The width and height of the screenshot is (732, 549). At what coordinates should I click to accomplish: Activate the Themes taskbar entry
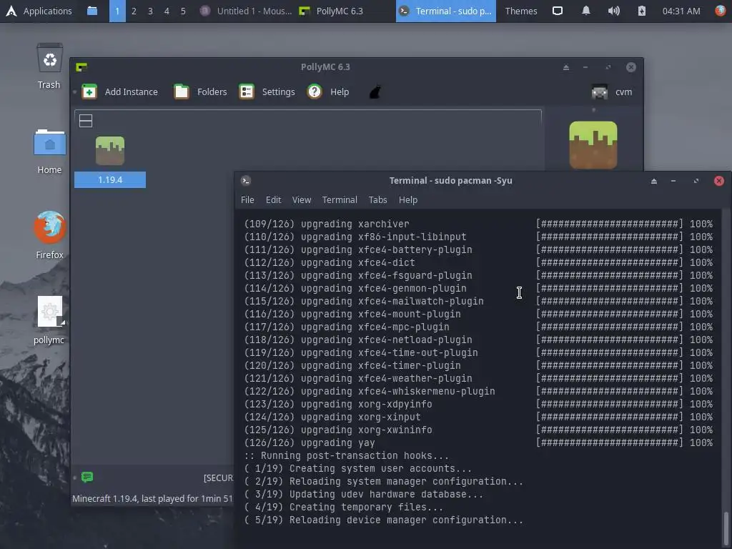521,11
